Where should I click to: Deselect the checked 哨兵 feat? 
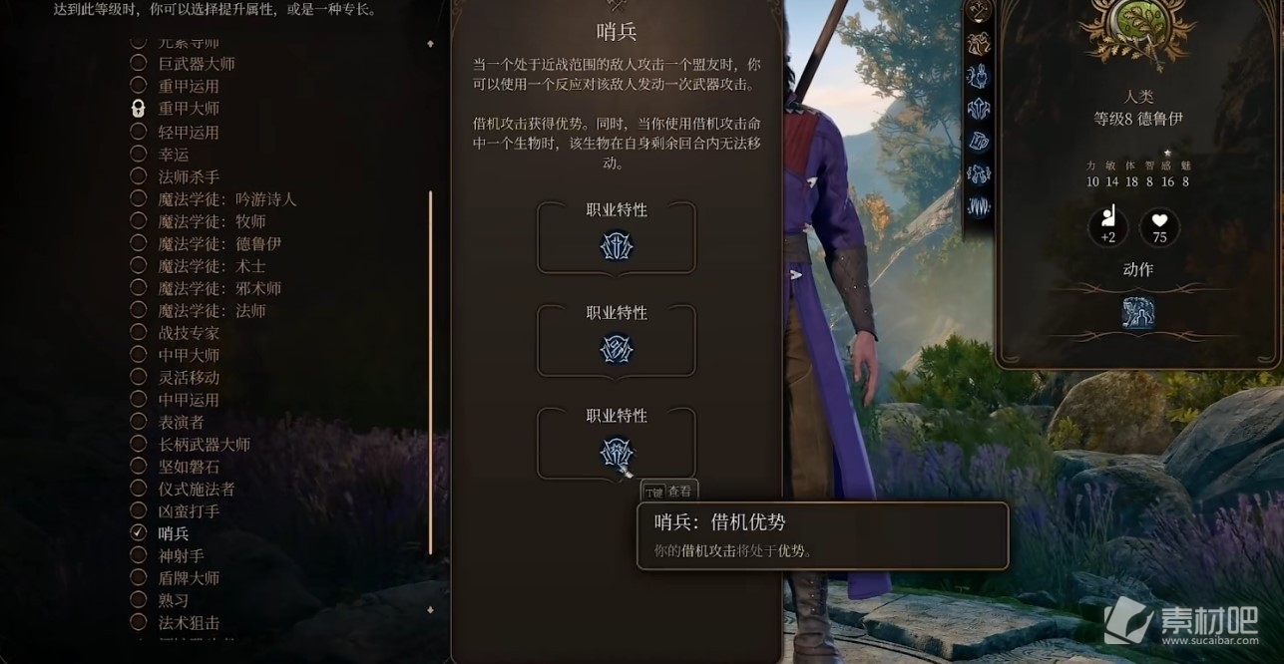point(139,533)
